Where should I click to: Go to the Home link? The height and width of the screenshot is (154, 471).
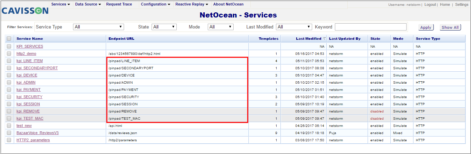coord(445,4)
